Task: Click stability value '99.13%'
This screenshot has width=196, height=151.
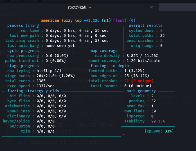Action: 158,121
